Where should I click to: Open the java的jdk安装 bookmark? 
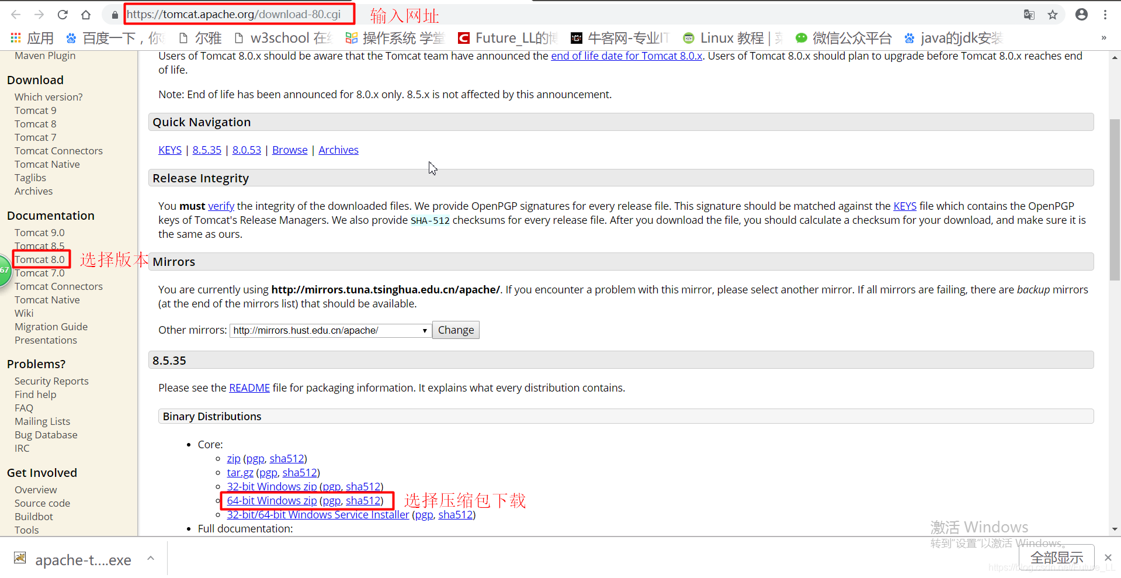pos(953,38)
